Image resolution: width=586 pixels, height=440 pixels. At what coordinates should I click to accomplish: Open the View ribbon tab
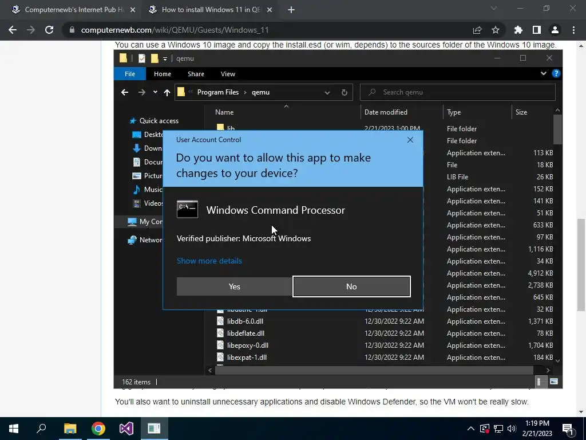pos(228,74)
